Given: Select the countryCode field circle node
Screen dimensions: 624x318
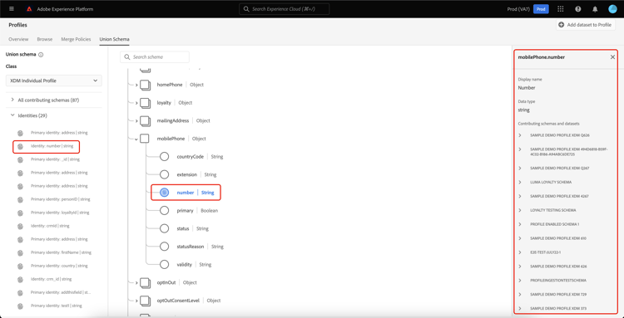Looking at the screenshot, I should (x=165, y=156).
